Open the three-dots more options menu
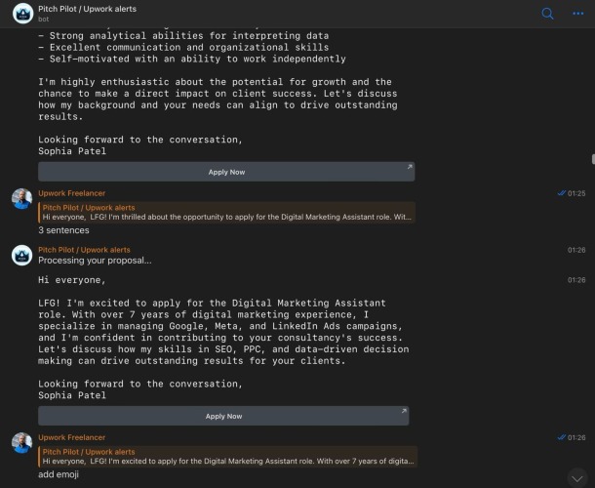Viewport: 595px width, 488px height. [577, 14]
